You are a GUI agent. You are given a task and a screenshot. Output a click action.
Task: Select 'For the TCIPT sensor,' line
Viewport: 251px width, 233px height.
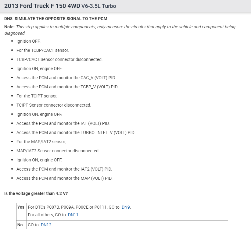(x=37, y=96)
